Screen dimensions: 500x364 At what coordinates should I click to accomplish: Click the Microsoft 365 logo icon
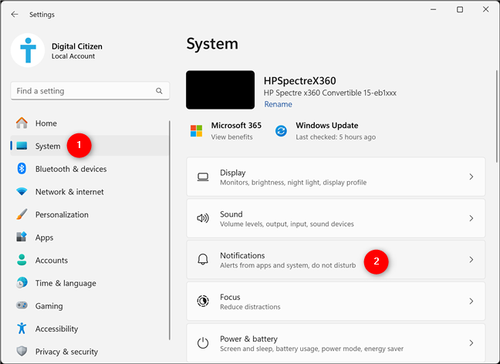pyautogui.click(x=197, y=130)
